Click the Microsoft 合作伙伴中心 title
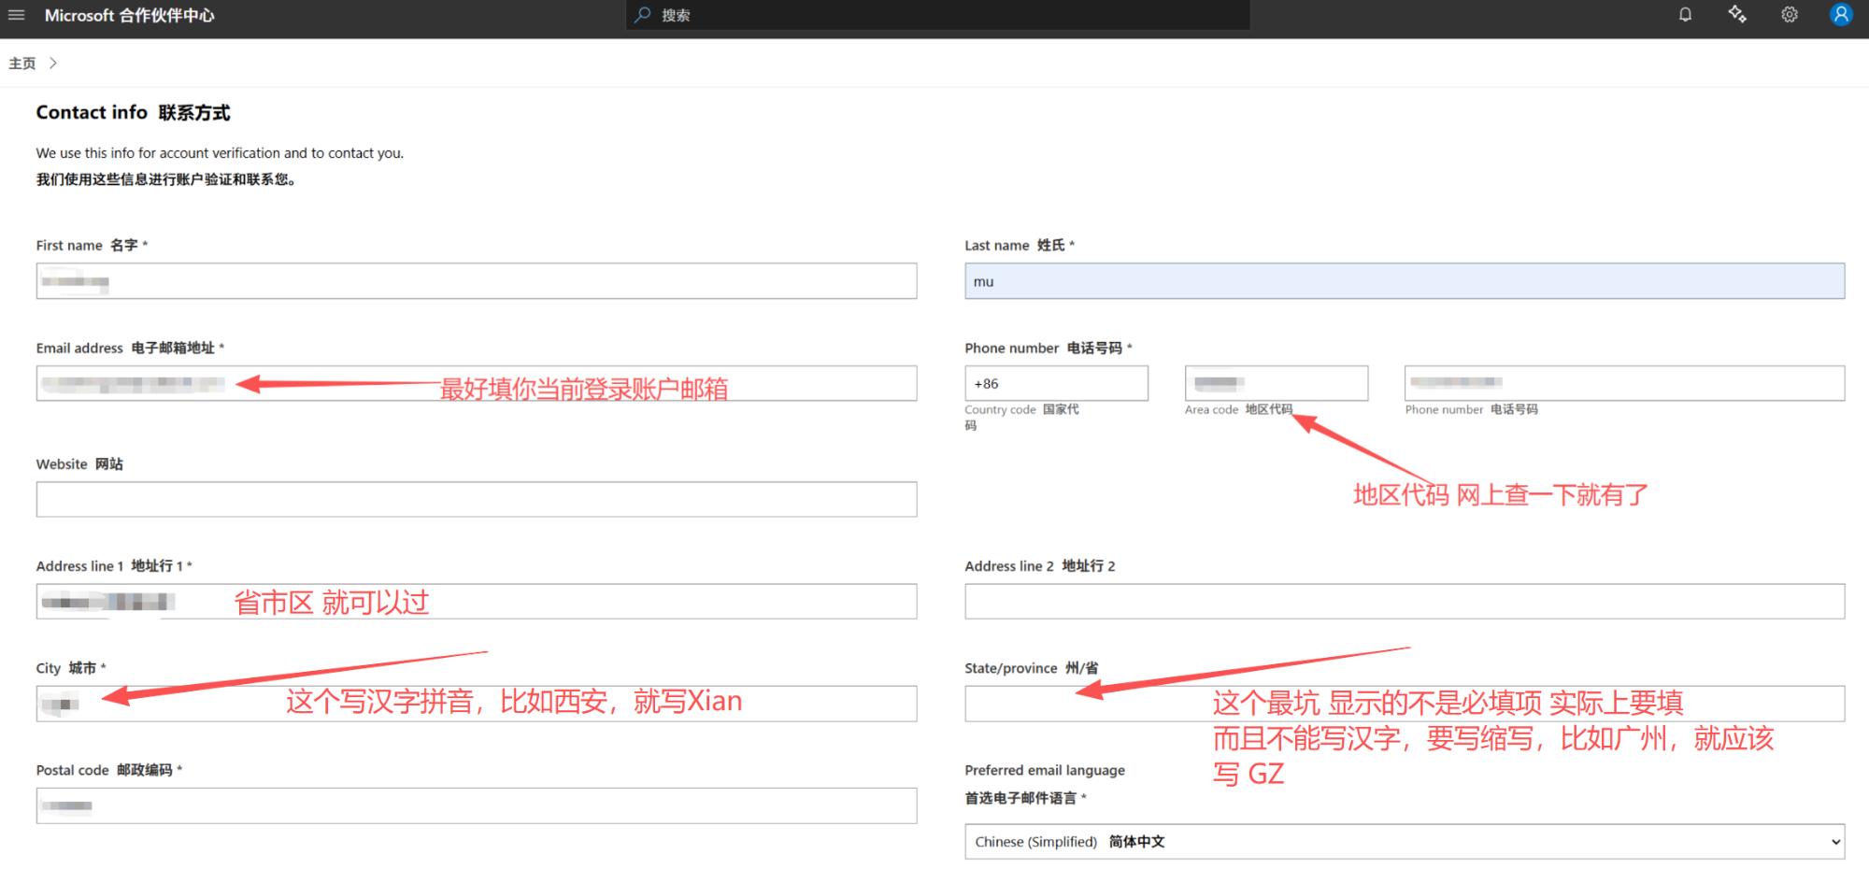Screen dimensions: 1869x883 [130, 15]
